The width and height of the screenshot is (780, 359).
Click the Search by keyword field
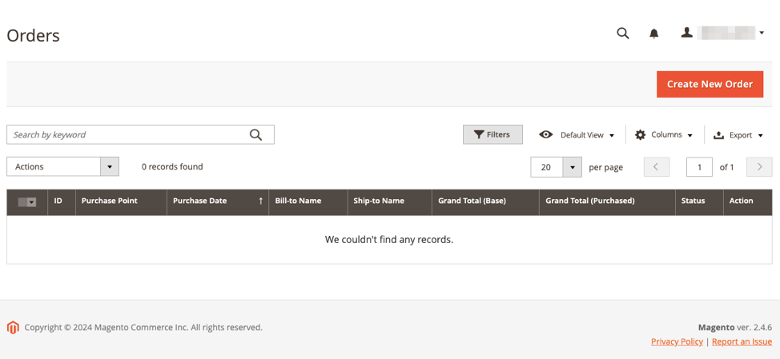(x=128, y=135)
